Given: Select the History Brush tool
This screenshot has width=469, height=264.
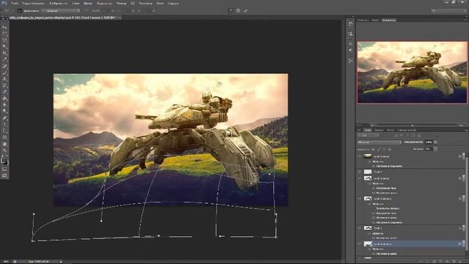Looking at the screenshot, I should click(x=4, y=85).
